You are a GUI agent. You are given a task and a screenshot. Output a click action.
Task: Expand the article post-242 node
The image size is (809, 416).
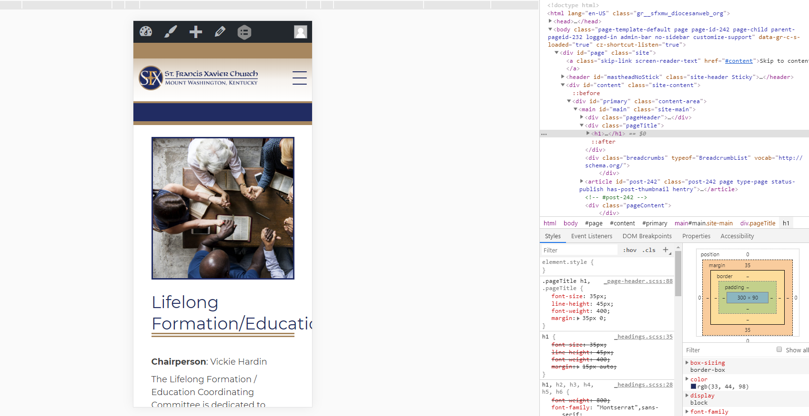click(x=582, y=181)
